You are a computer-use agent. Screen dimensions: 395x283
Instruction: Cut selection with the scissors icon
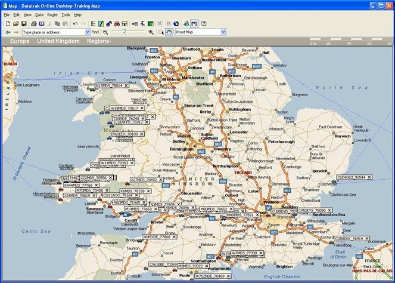pos(50,24)
